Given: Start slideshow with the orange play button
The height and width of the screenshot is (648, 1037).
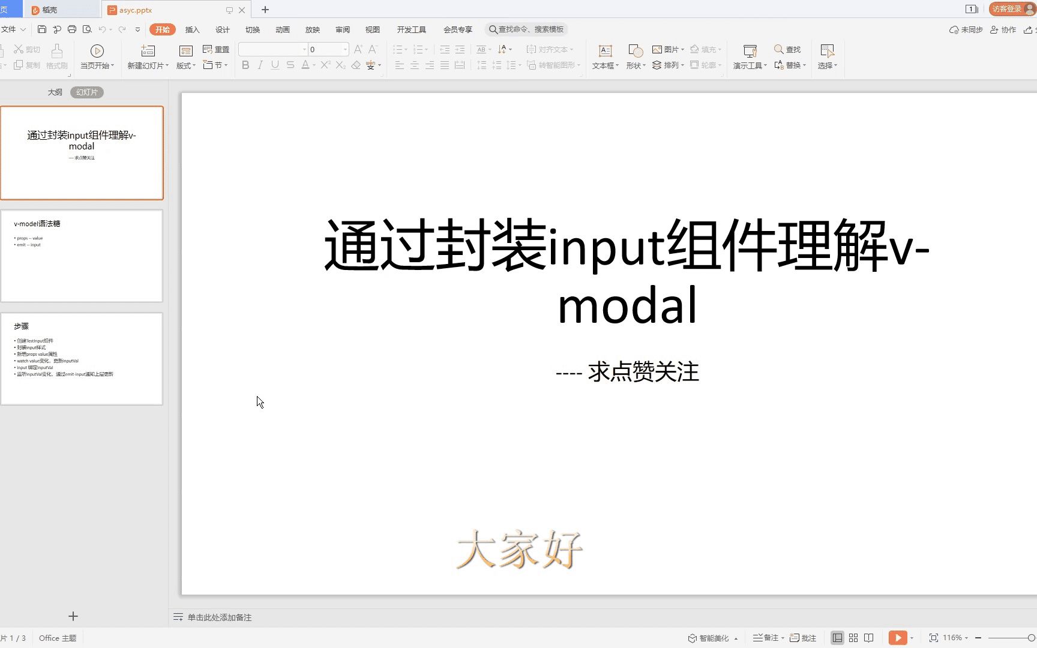Looking at the screenshot, I should (898, 637).
